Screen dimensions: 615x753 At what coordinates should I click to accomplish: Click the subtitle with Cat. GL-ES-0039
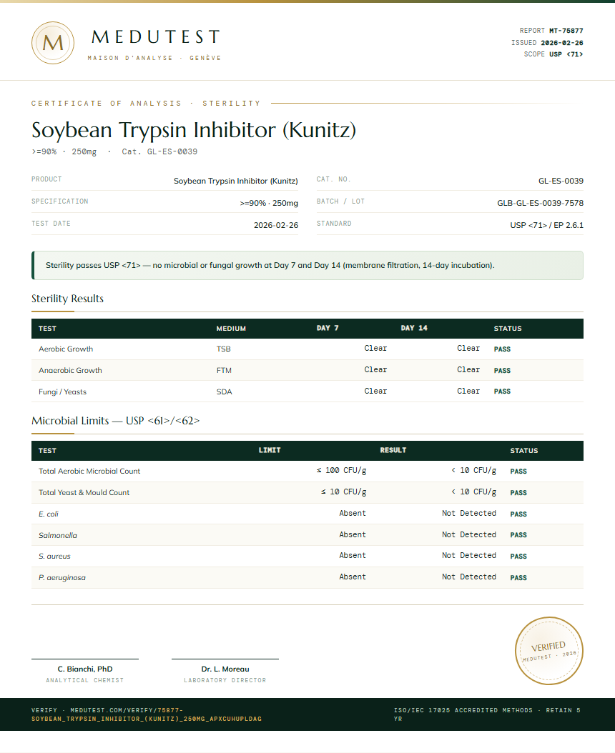pos(114,151)
